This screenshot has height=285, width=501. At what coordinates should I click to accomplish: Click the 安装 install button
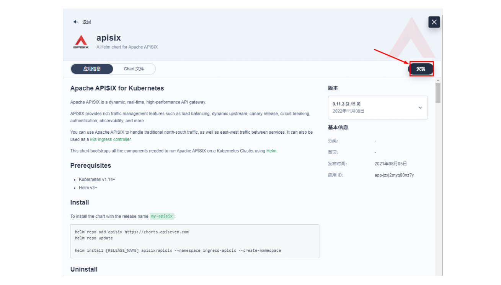point(421,69)
